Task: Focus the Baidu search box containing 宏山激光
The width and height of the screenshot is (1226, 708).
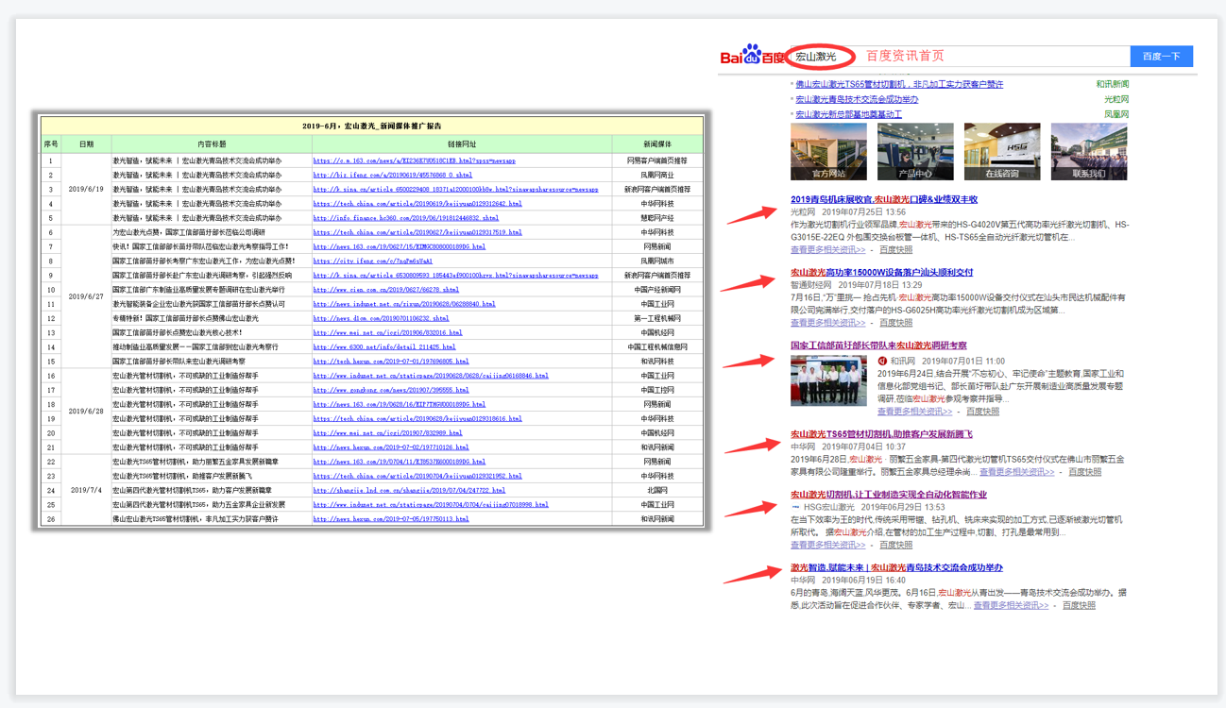Action: pos(959,57)
